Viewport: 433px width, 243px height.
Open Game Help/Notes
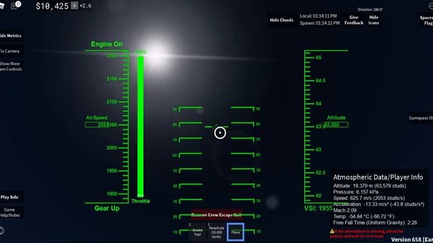point(11,213)
